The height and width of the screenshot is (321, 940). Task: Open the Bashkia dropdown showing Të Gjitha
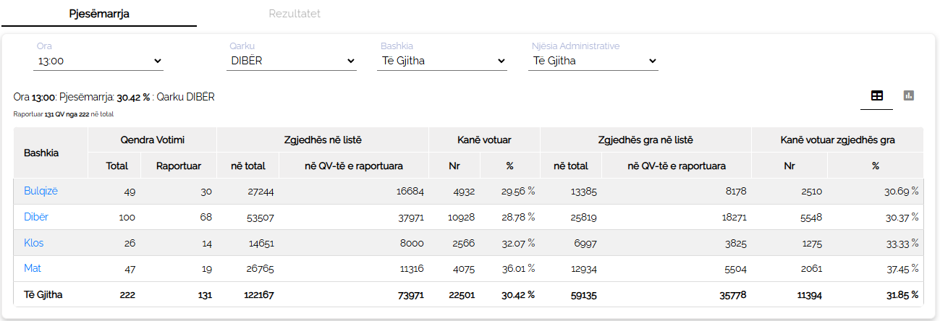coord(443,61)
